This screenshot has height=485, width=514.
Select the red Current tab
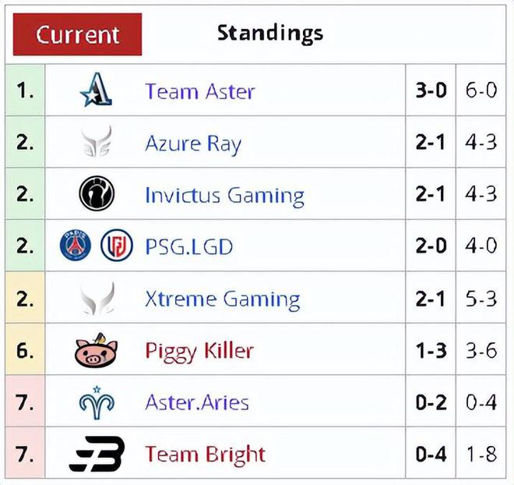tap(77, 34)
